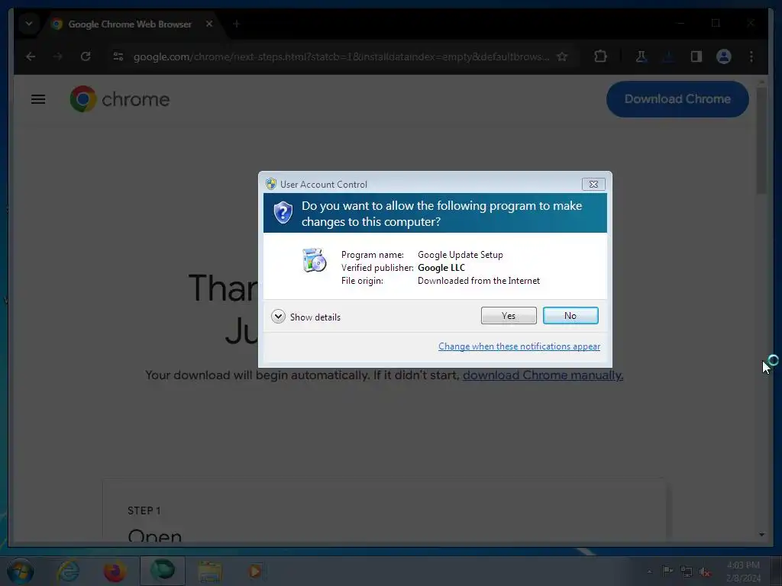Reload the page with the refresh icon
The width and height of the screenshot is (782, 586).
pyautogui.click(x=86, y=56)
